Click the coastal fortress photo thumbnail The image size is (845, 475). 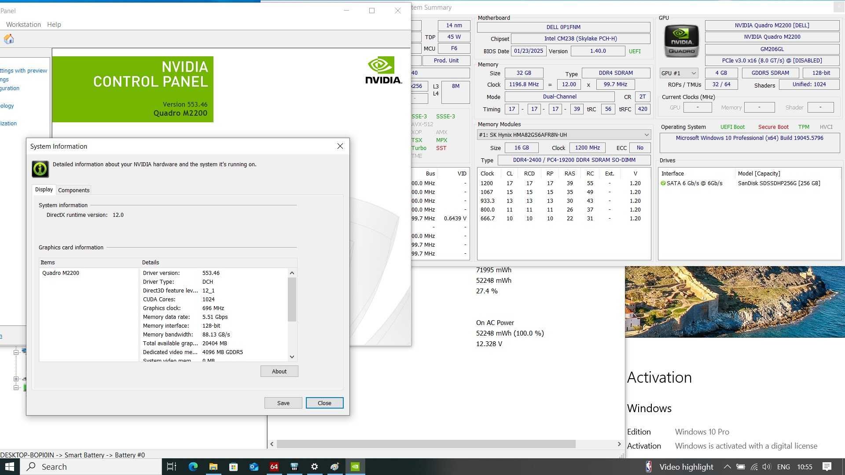click(735, 302)
